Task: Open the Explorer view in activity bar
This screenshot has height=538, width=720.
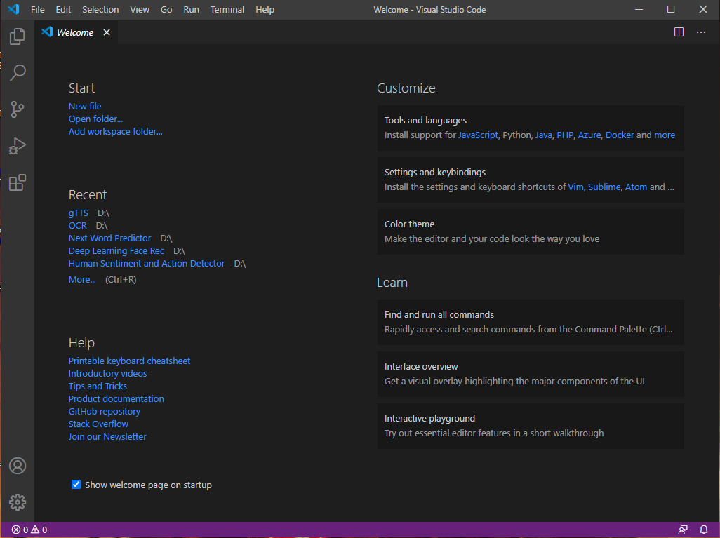Action: coord(17,36)
